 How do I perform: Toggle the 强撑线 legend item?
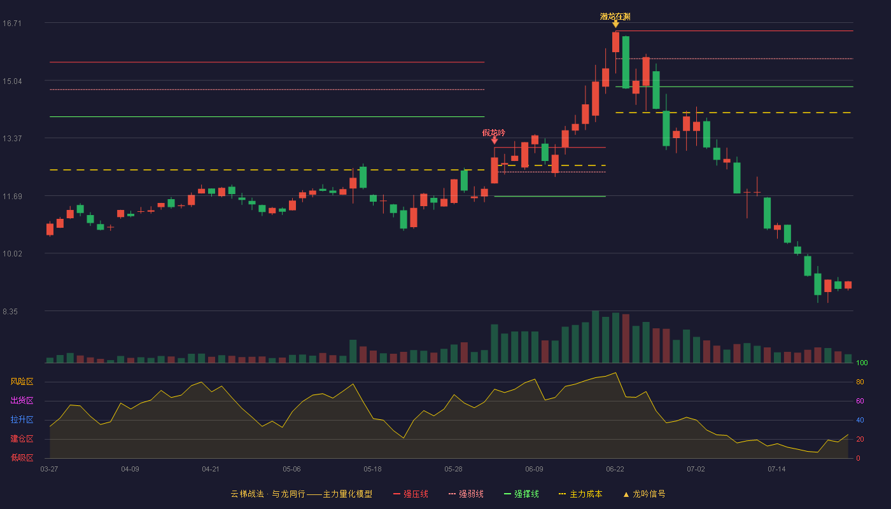pyautogui.click(x=521, y=494)
